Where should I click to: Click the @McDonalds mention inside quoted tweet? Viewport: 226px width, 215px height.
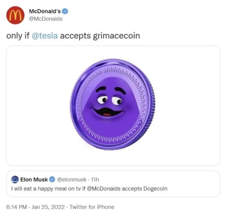click(104, 188)
